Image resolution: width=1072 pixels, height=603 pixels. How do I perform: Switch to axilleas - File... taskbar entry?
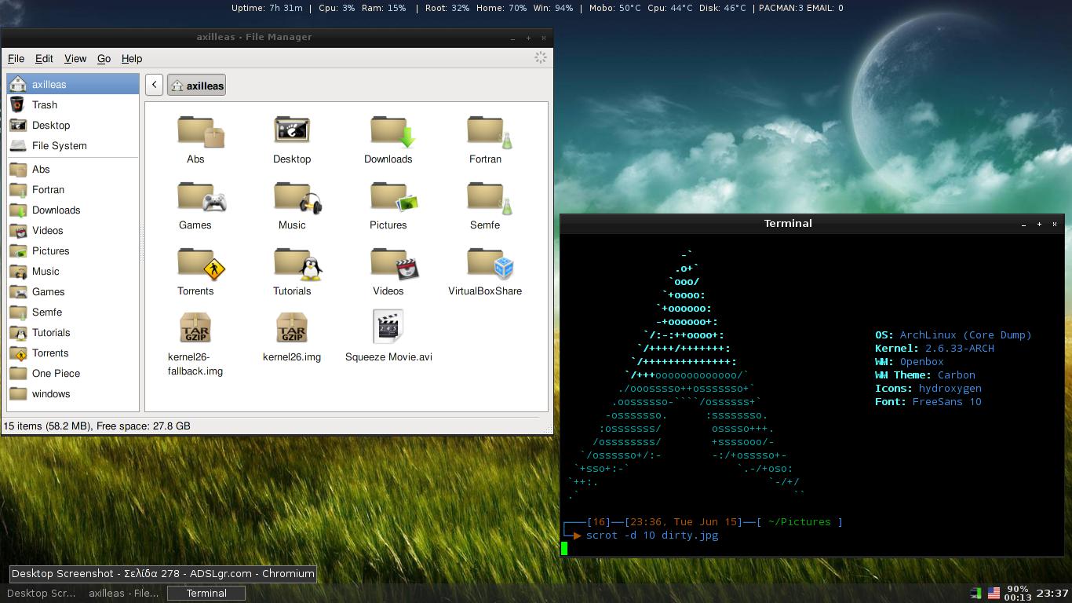click(x=124, y=593)
